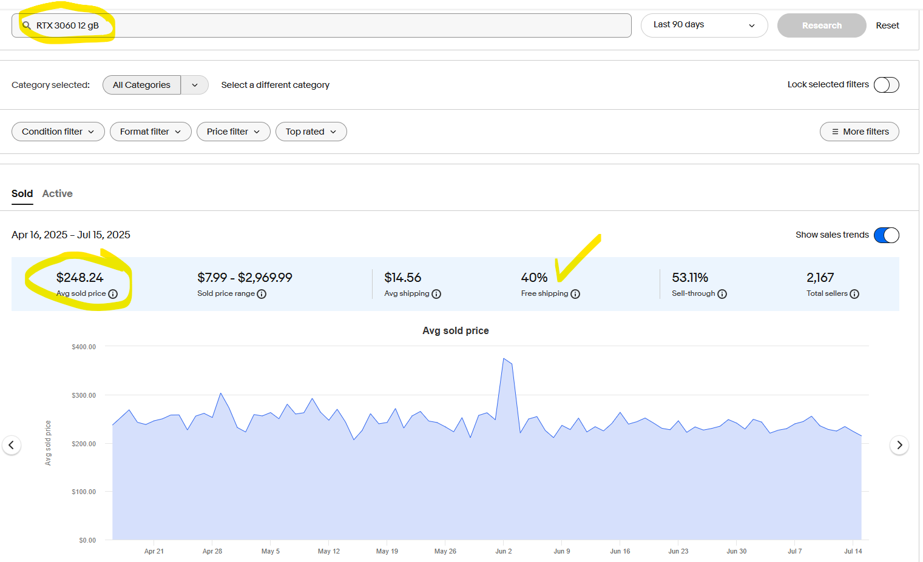This screenshot has width=923, height=562.
Task: Click the 2,167 total sellers value
Action: [x=820, y=278]
